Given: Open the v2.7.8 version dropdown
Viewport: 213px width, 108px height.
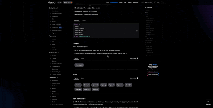Looking at the screenshot, I should pos(59,2).
